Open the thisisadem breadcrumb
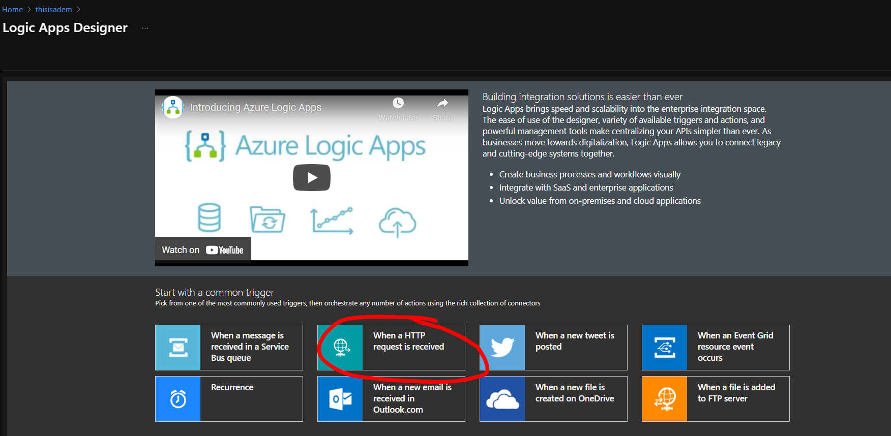The image size is (891, 436). [54, 10]
